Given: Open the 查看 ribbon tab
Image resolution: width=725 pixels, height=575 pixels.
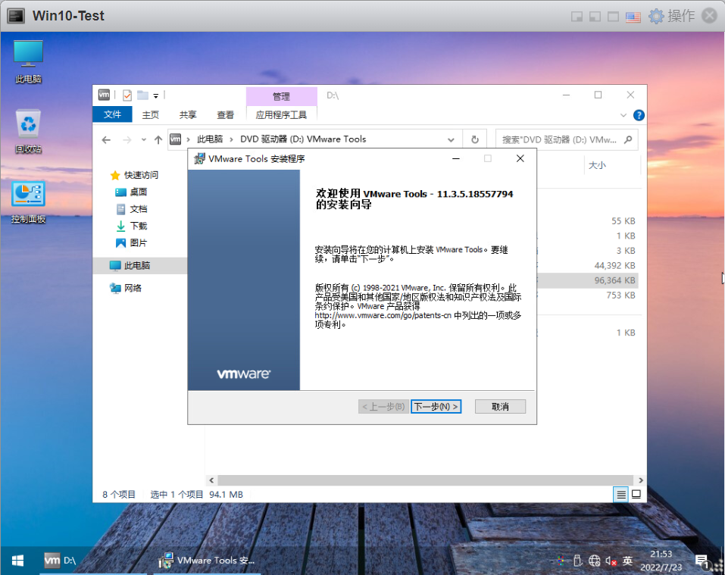Looking at the screenshot, I should pyautogui.click(x=225, y=114).
